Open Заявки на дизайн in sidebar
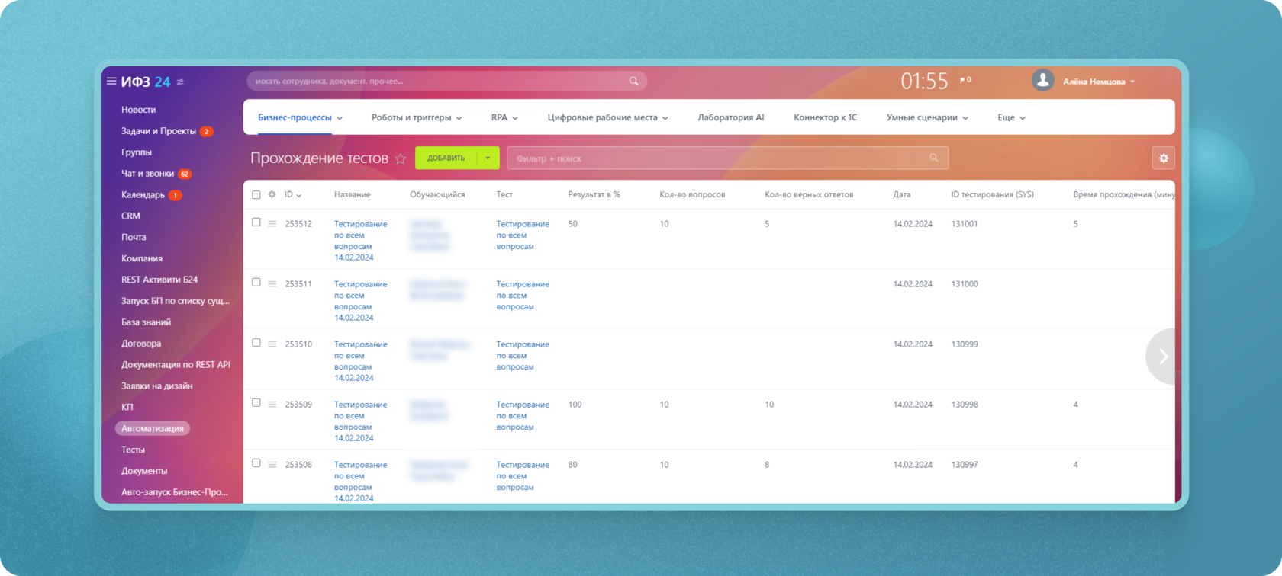Image resolution: width=1282 pixels, height=576 pixels. tap(156, 386)
